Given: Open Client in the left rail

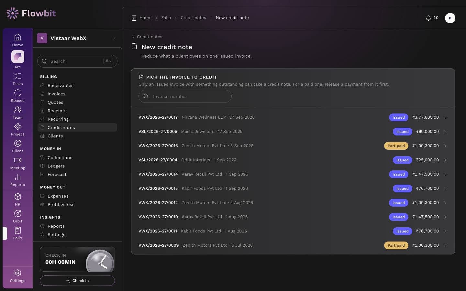Looking at the screenshot, I should point(17,146).
